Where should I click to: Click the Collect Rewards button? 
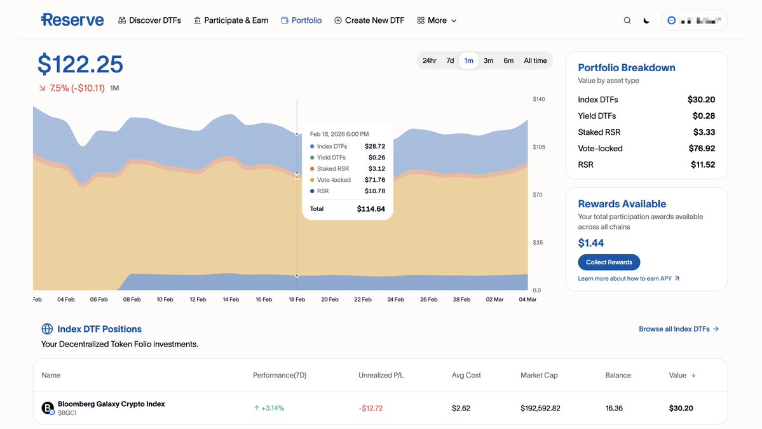[x=609, y=262]
